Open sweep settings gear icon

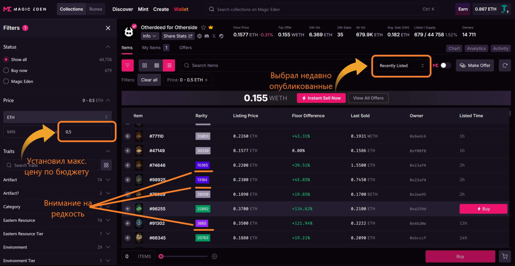(215, 256)
